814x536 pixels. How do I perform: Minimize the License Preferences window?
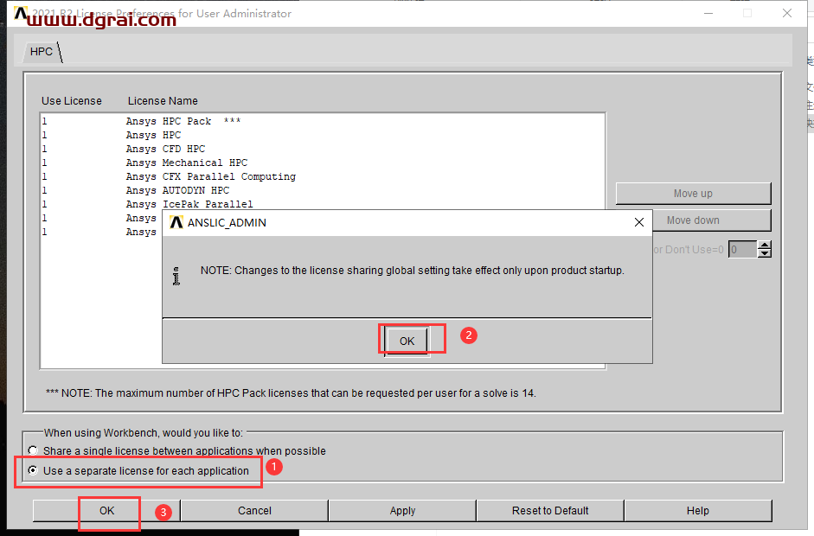click(708, 13)
